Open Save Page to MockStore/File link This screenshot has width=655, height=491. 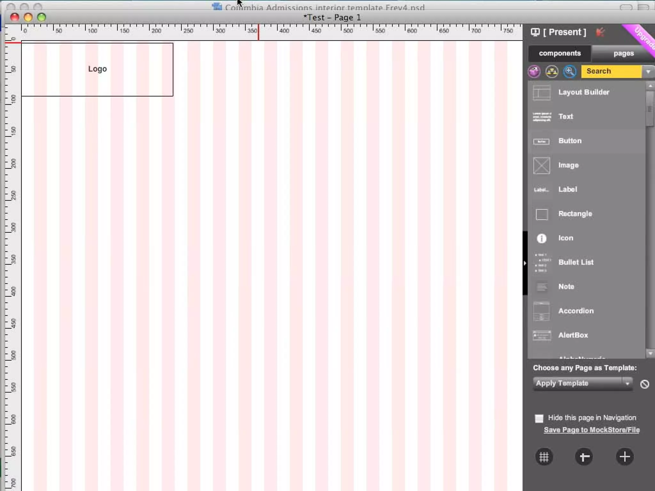pyautogui.click(x=591, y=430)
